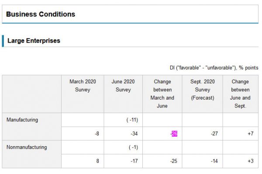This screenshot has width=262, height=174.
Task: Click the Business Conditions heading
Action: click(41, 14)
